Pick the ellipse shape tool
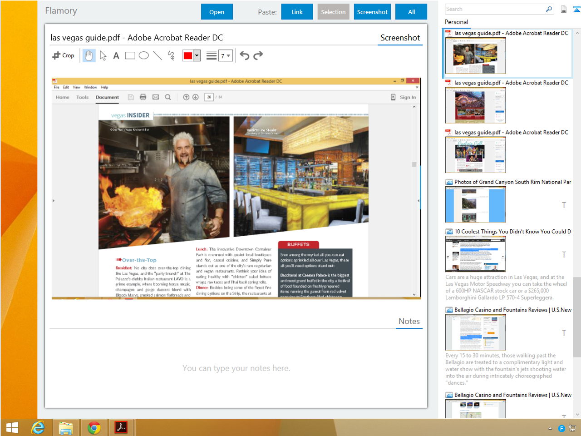 [x=144, y=55]
